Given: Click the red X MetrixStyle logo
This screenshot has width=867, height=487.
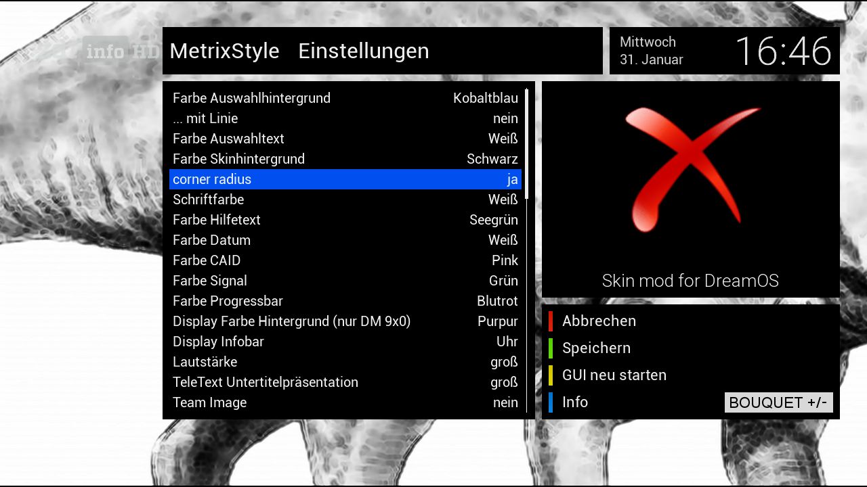Looking at the screenshot, I should pos(690,170).
